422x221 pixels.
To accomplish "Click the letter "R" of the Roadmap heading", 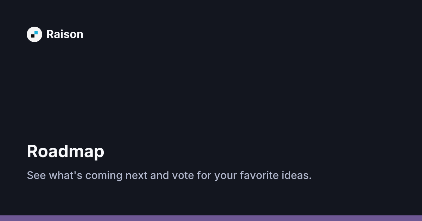I will coord(33,152).
